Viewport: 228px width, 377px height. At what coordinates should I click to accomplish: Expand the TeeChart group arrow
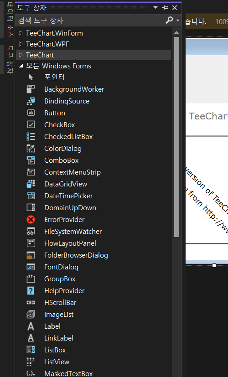coord(21,55)
